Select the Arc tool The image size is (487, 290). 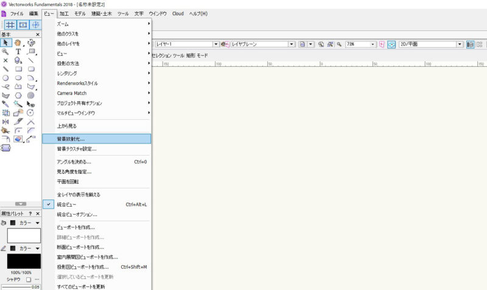(x=31, y=78)
